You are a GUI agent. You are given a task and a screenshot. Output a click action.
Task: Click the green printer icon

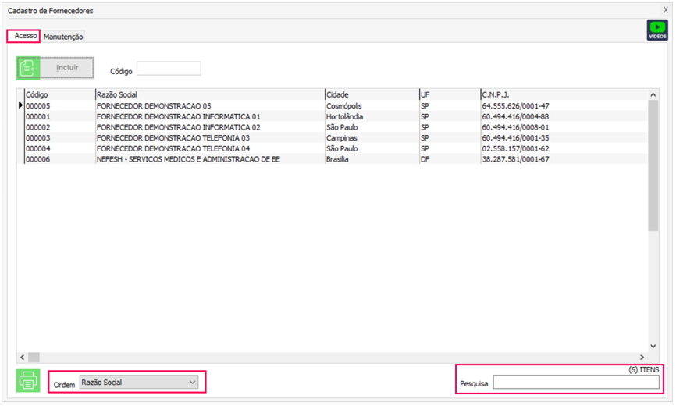28,380
